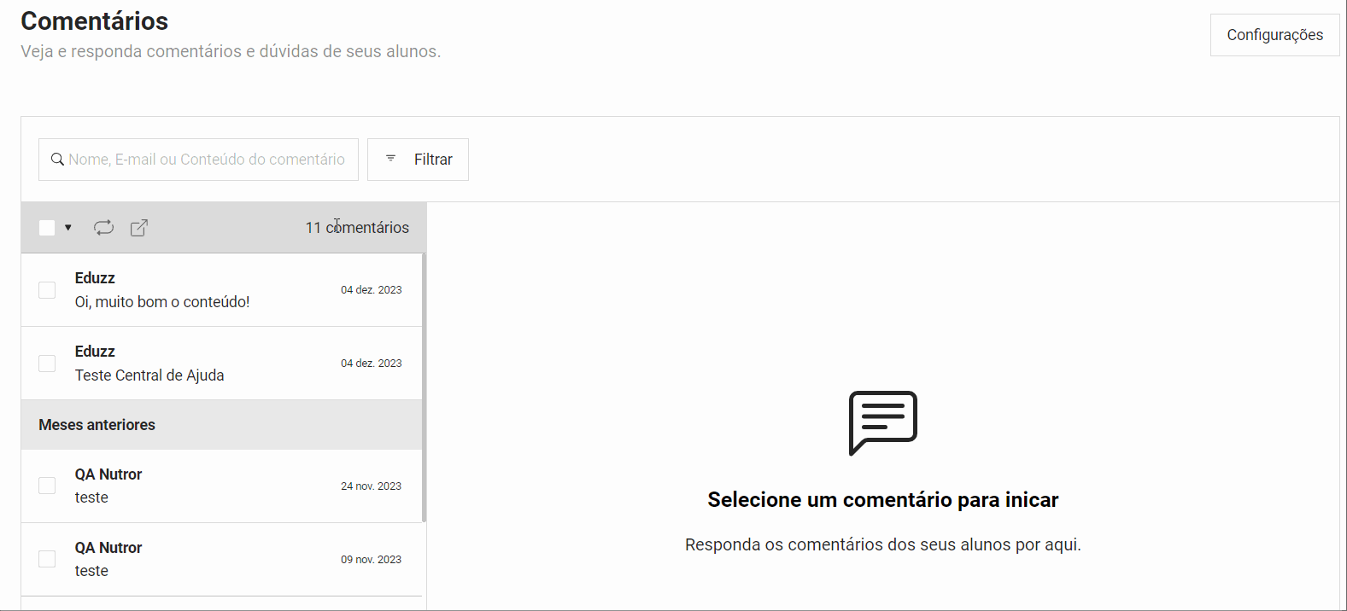
Task: Select checkbox of QA Nutror 24 nov. comment
Action: [x=47, y=486]
